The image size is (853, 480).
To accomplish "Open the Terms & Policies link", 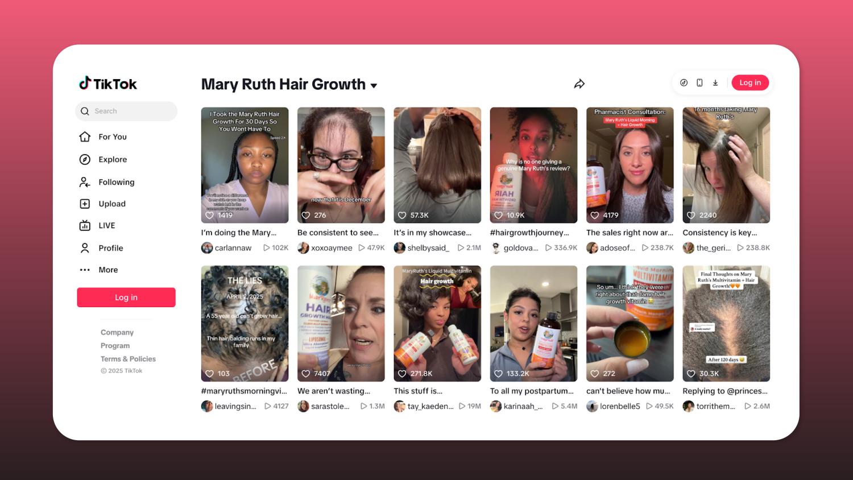I will point(128,359).
